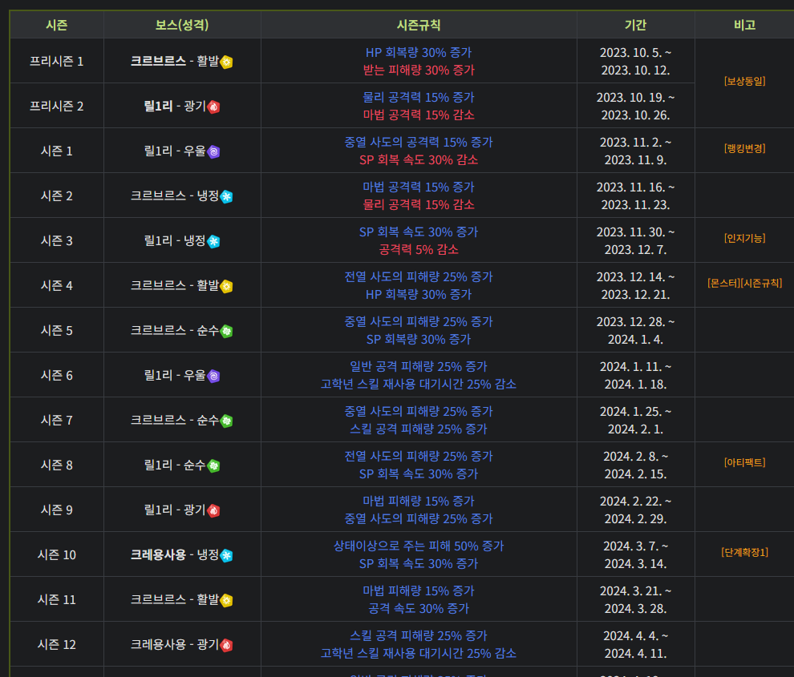794x677 pixels.
Task: Click the 광기 personality icon in 프리시즌 2 row
Action: [x=213, y=107]
